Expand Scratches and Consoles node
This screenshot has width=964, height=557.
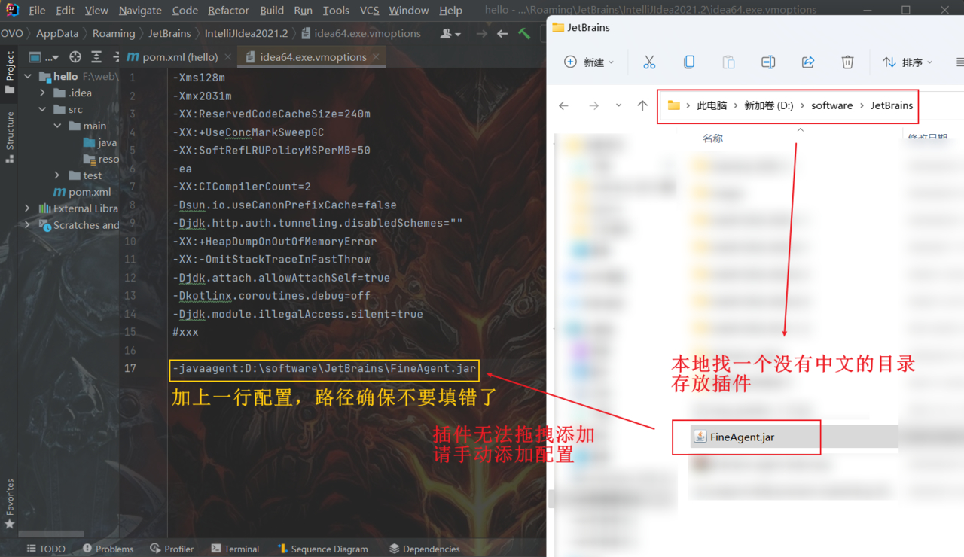[27, 225]
